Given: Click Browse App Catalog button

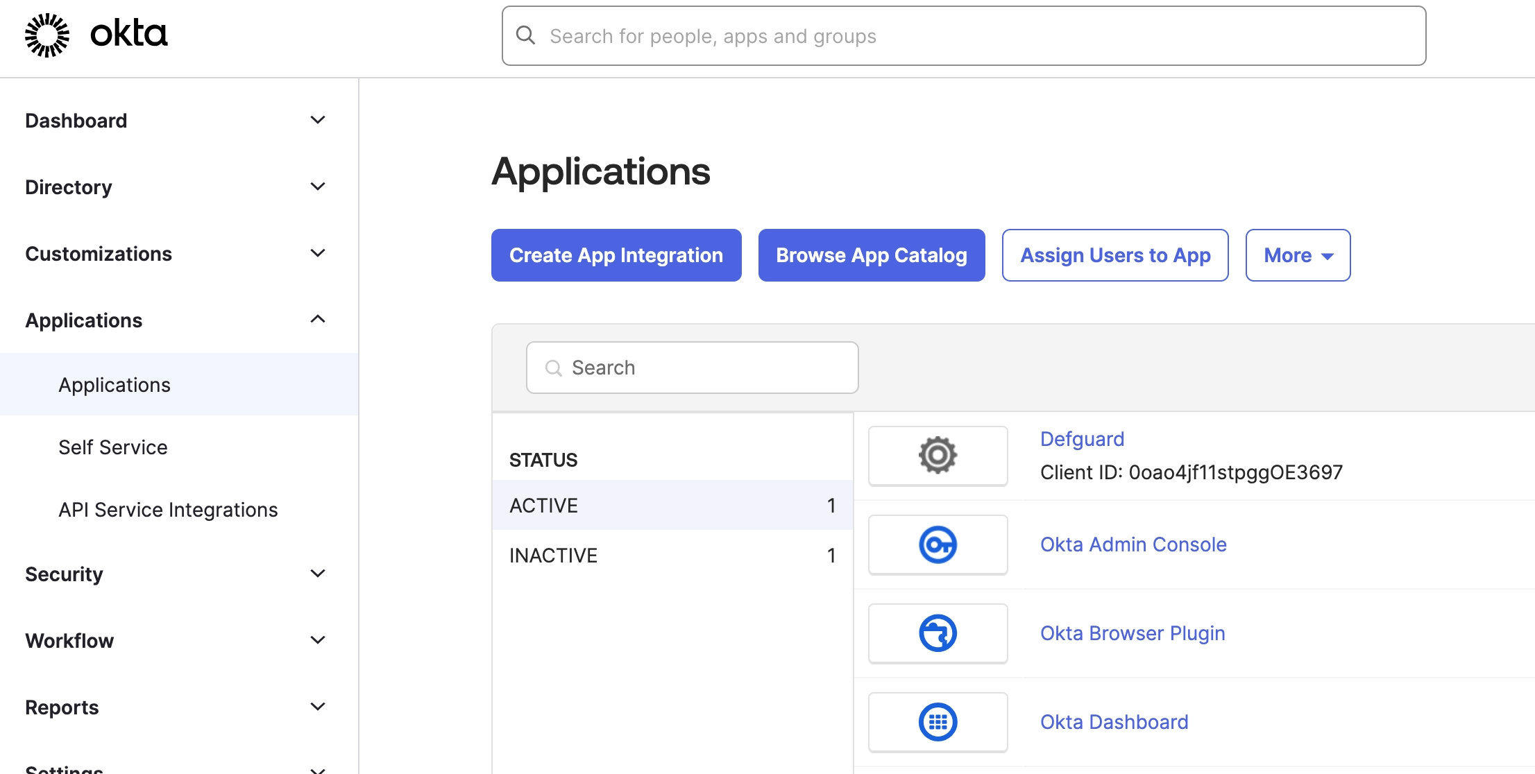Looking at the screenshot, I should pyautogui.click(x=871, y=255).
